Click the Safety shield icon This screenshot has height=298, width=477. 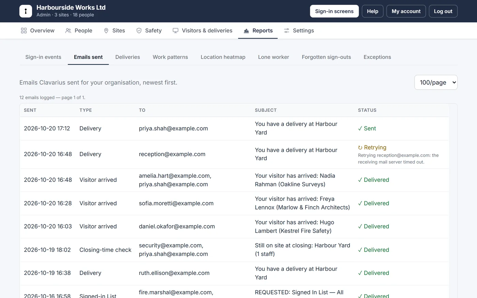point(139,31)
